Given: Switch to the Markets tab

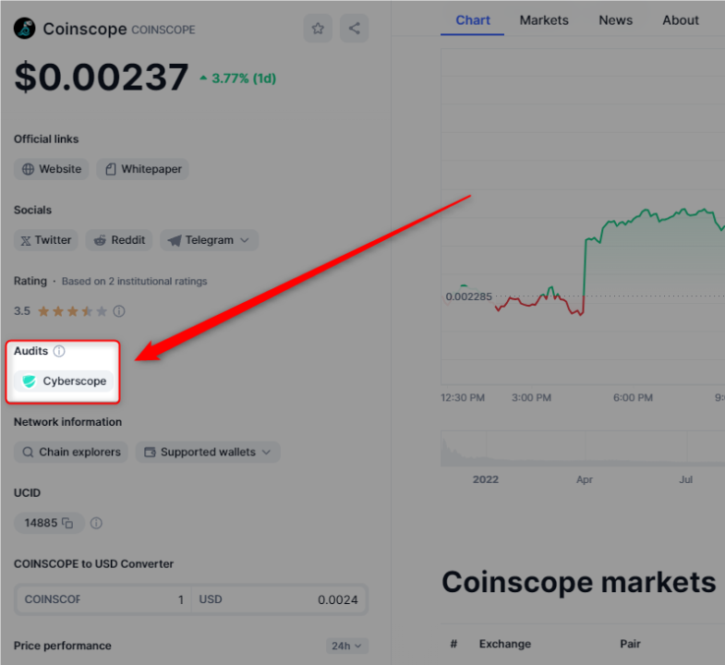Looking at the screenshot, I should (544, 20).
